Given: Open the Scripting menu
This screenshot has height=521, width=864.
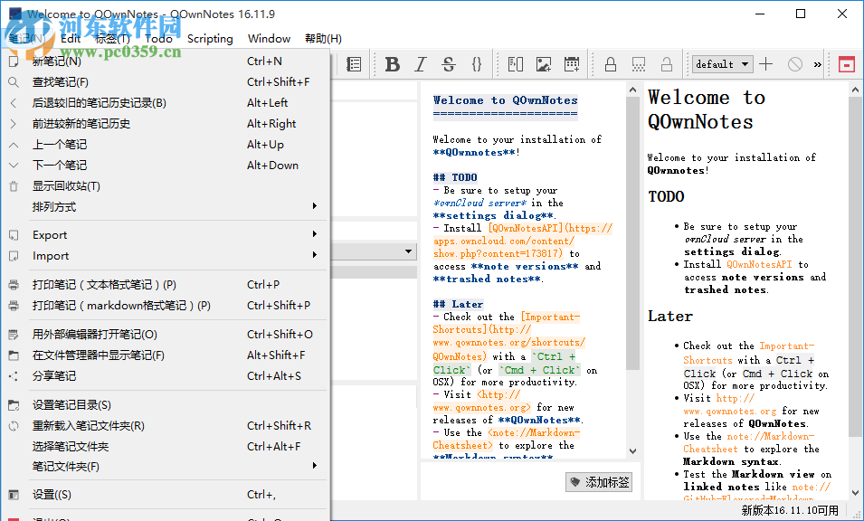Looking at the screenshot, I should tap(210, 39).
